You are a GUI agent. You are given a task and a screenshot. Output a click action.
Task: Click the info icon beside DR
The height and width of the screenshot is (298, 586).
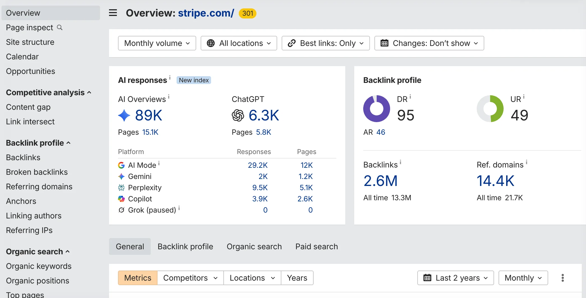click(410, 97)
